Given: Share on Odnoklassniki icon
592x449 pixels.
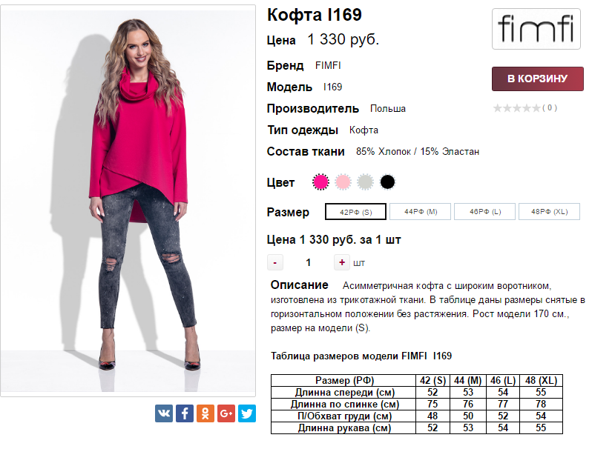Looking at the screenshot, I should [x=205, y=413].
